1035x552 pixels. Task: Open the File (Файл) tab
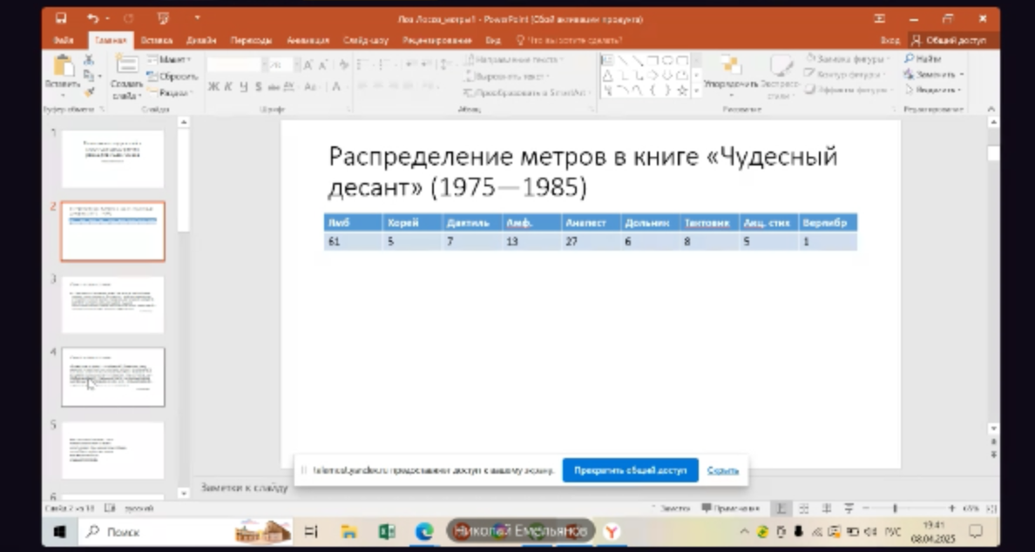64,40
